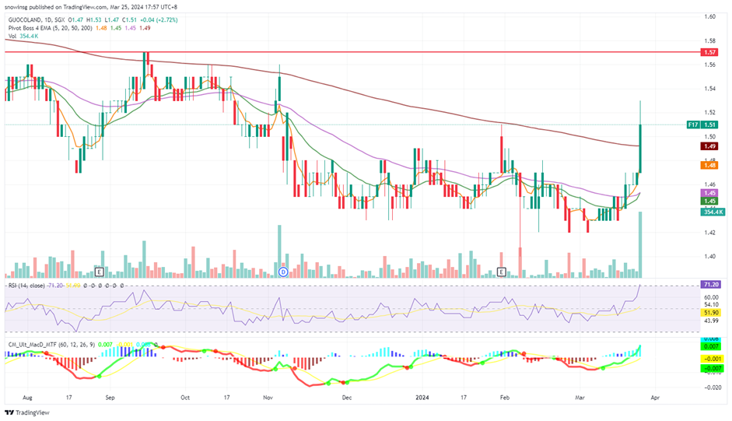Click the 1.40 price axis label
This screenshot has width=732, height=421.
(x=709, y=257)
